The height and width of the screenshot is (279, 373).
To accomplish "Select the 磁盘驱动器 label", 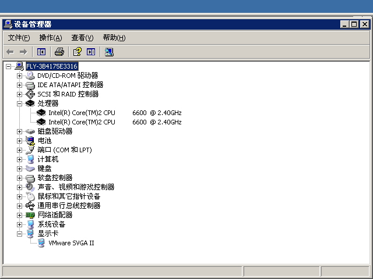I will [55, 131].
